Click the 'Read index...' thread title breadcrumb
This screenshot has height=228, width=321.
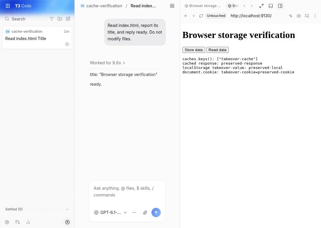(143, 6)
